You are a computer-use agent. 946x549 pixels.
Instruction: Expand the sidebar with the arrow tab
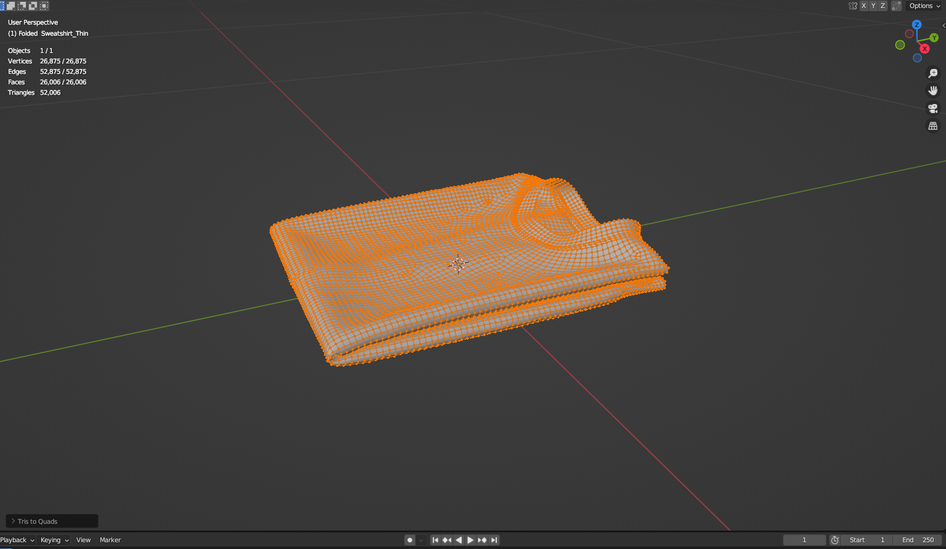944,25
